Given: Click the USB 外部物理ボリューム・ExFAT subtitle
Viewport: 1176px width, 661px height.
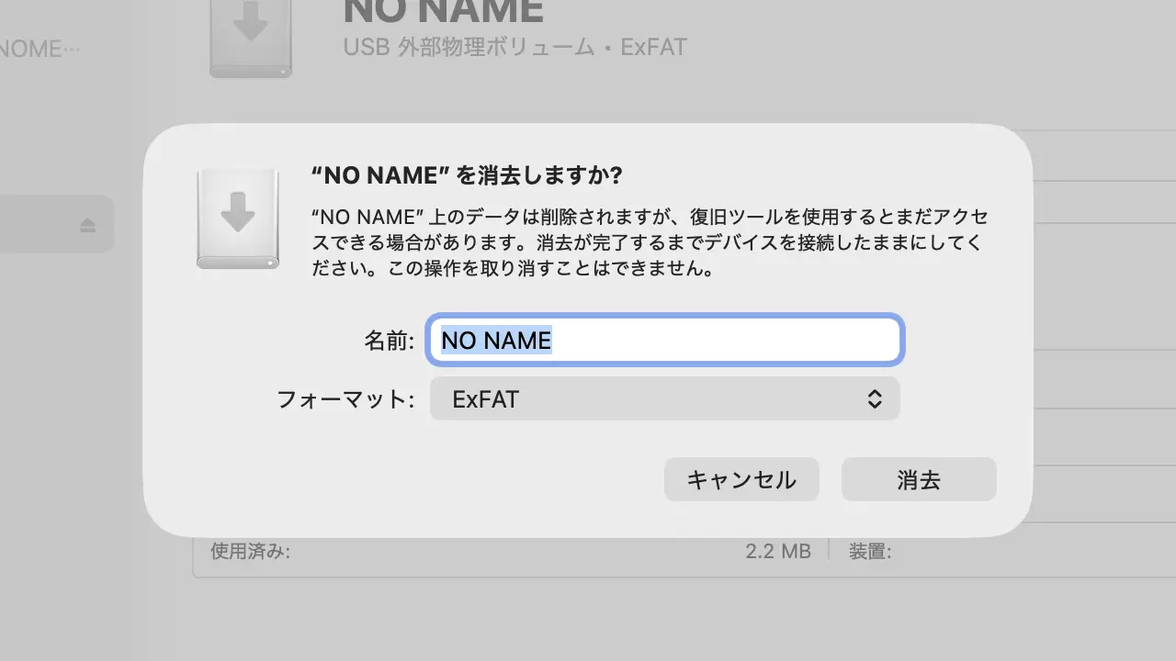Looking at the screenshot, I should (x=514, y=47).
